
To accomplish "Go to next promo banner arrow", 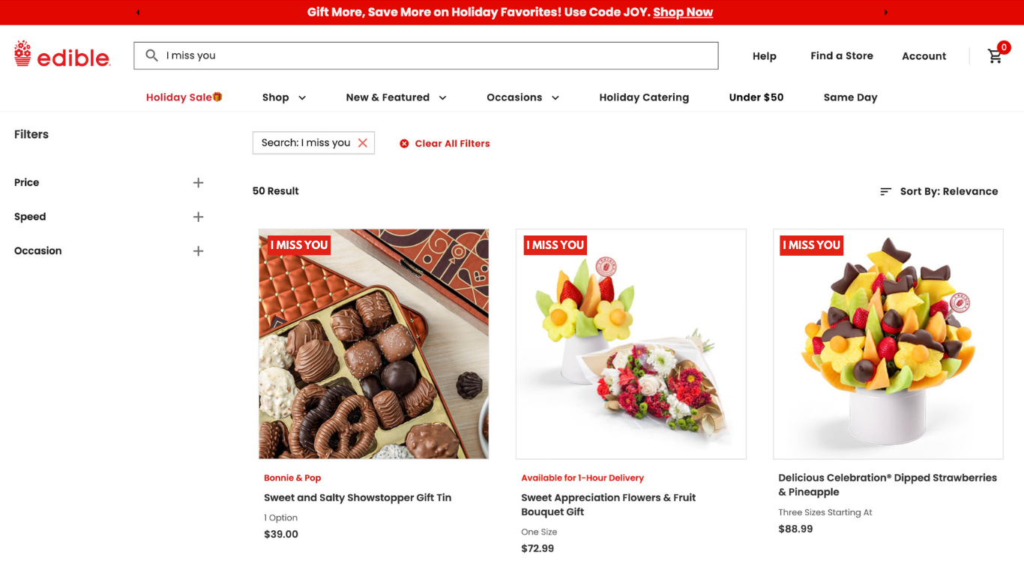I will tap(885, 12).
